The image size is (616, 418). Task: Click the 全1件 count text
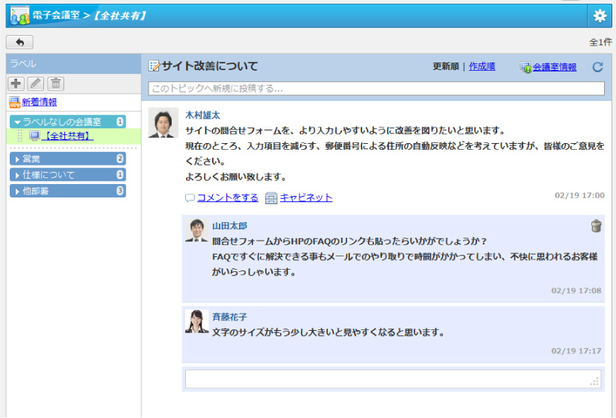(600, 42)
